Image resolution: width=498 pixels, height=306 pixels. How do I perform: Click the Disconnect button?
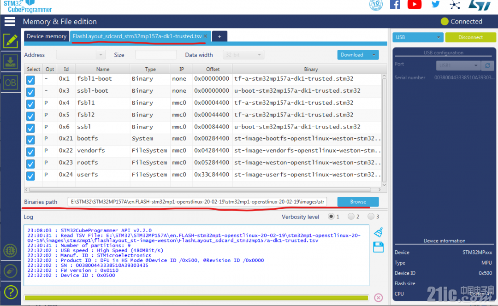[470, 37]
